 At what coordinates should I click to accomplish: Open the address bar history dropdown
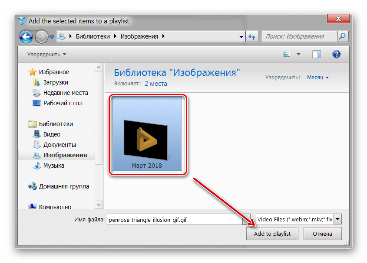241,37
